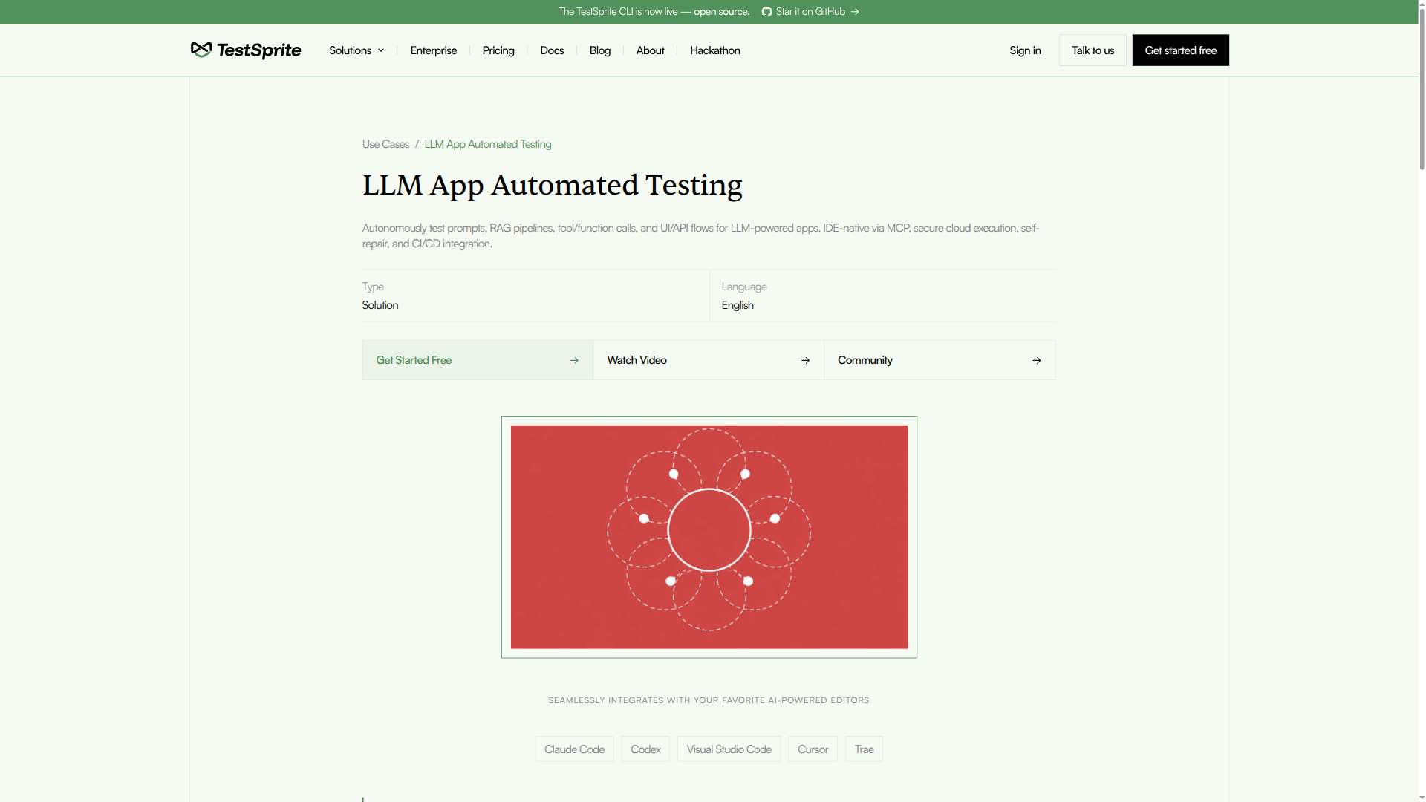Click the open source banner text
This screenshot has width=1426, height=802.
coord(721,12)
